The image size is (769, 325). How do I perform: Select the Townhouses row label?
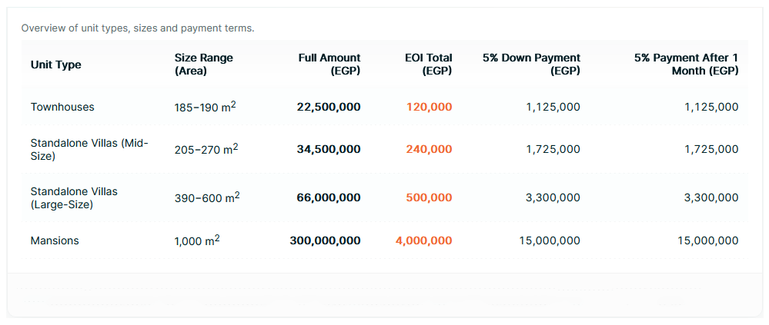point(62,107)
